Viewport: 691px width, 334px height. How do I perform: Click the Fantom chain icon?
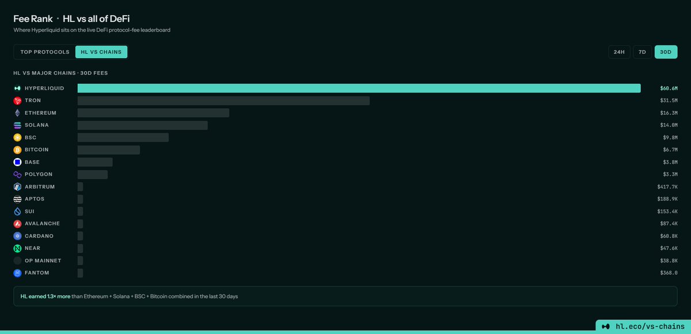pyautogui.click(x=17, y=273)
